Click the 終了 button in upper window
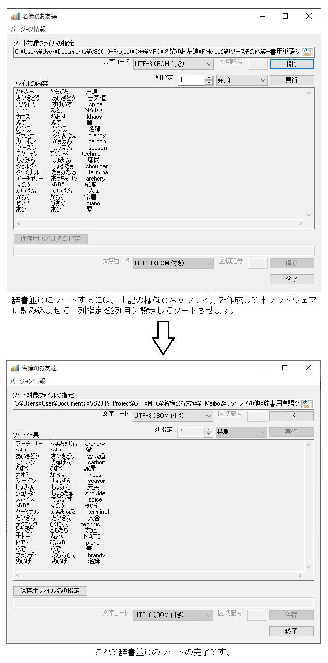Screen dimensions: 328x663 coord(291,279)
